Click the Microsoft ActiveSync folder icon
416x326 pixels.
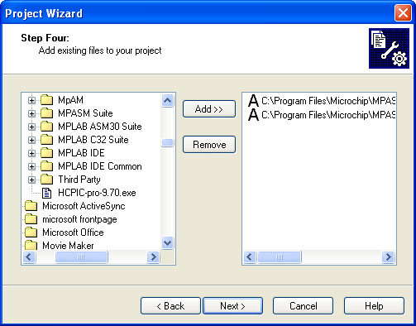tap(31, 206)
